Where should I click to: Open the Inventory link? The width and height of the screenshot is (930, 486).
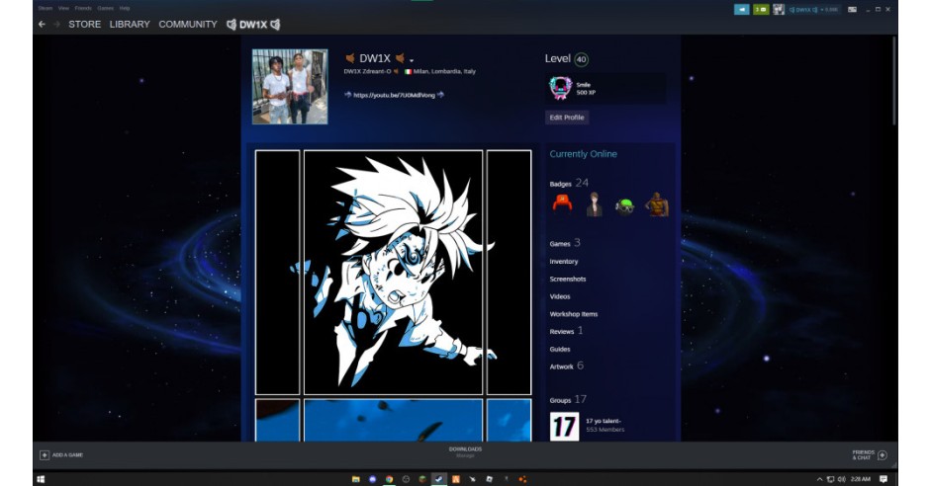[x=564, y=261]
